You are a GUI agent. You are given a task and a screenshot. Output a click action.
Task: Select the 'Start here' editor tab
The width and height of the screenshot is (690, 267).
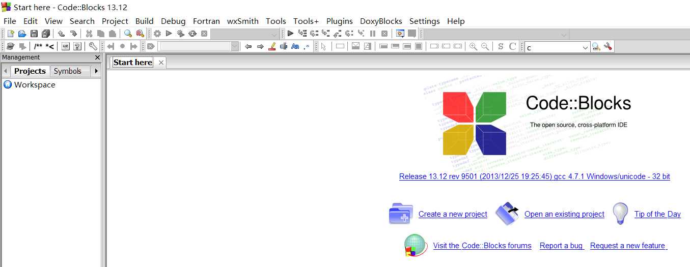pyautogui.click(x=132, y=62)
